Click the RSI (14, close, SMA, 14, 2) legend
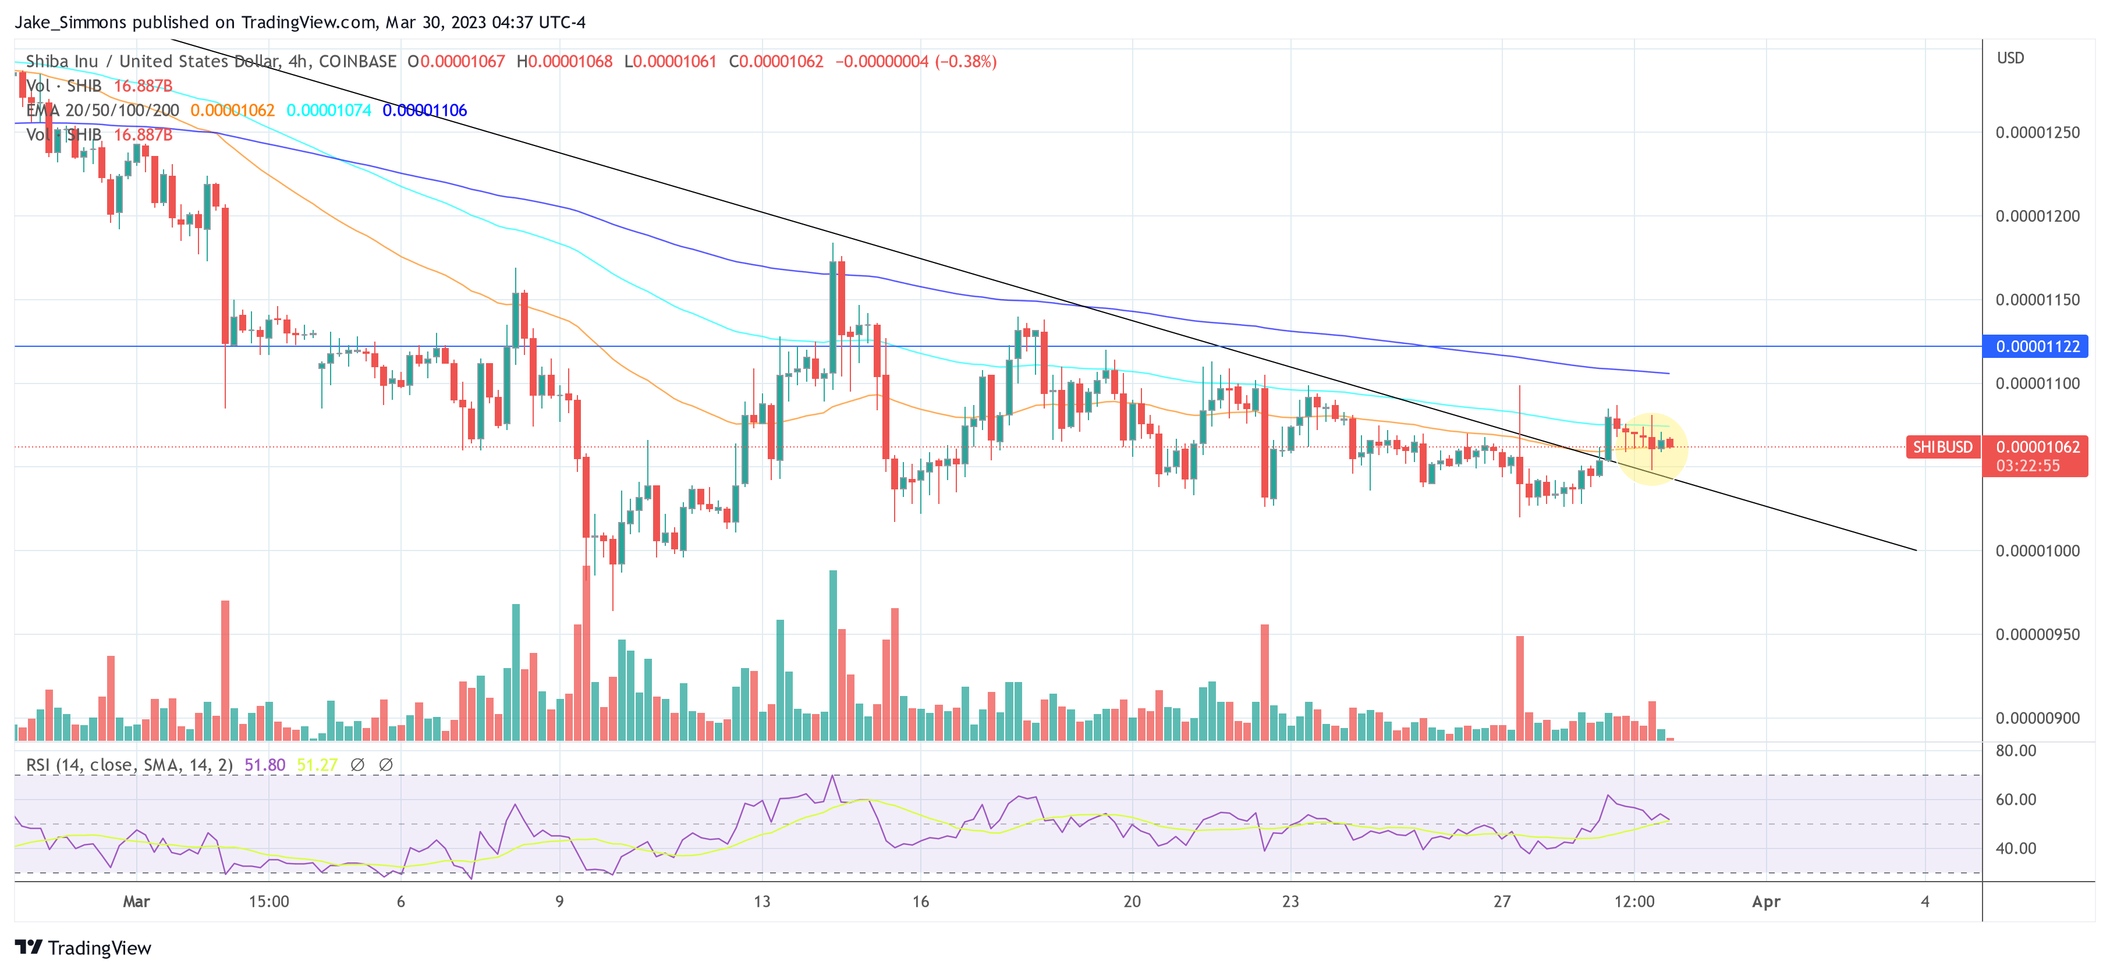 [x=129, y=765]
